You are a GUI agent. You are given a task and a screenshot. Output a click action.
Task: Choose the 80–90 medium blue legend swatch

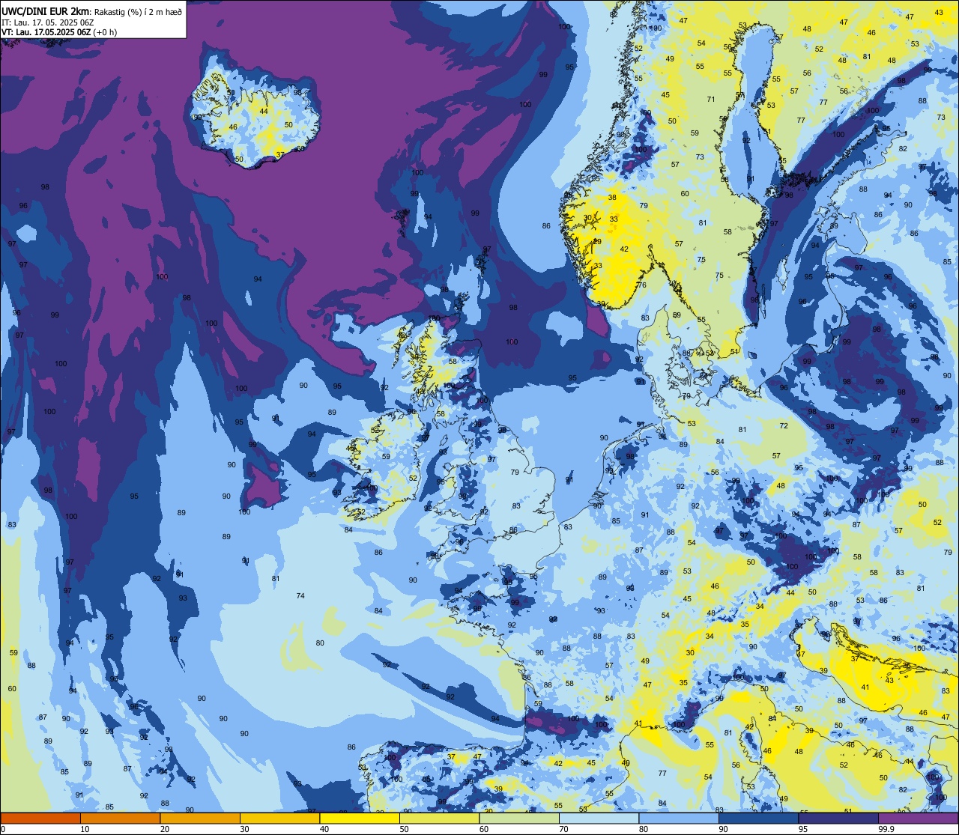680,819
